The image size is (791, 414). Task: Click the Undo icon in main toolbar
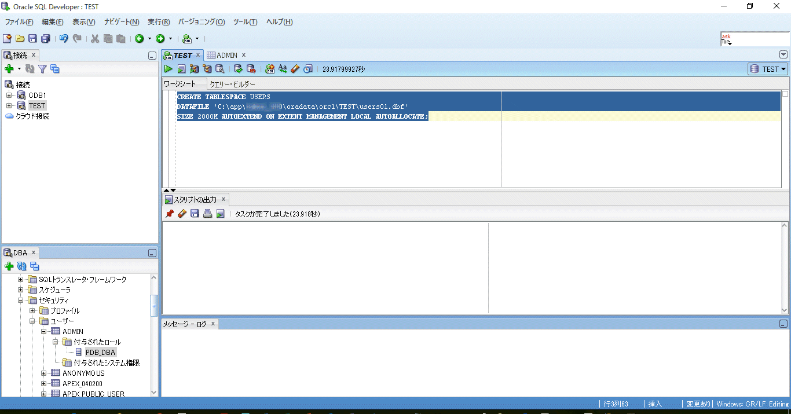[64, 39]
